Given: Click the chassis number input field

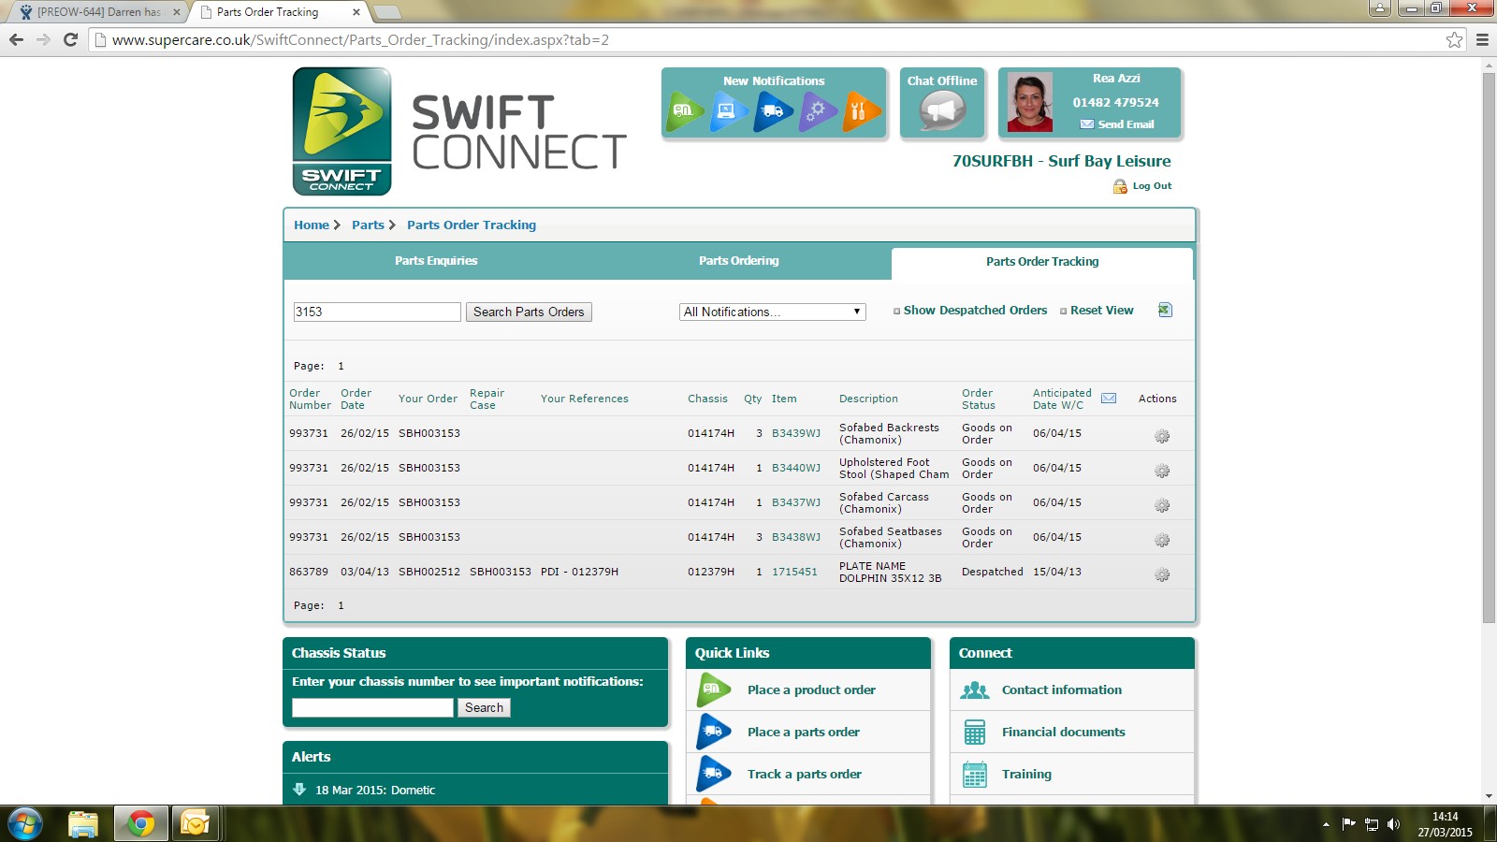Looking at the screenshot, I should 372,708.
